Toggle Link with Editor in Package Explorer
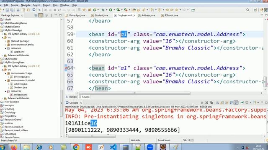Viewport: 268px width, 150px height. click(41, 15)
